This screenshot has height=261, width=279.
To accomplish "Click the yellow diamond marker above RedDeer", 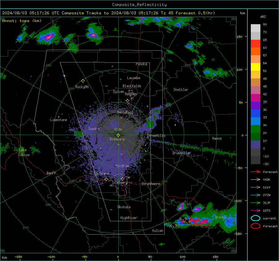I will [x=127, y=101].
